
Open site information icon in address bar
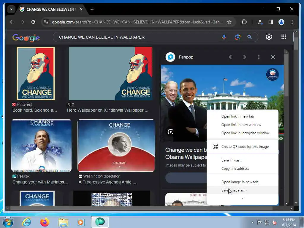click(46, 22)
